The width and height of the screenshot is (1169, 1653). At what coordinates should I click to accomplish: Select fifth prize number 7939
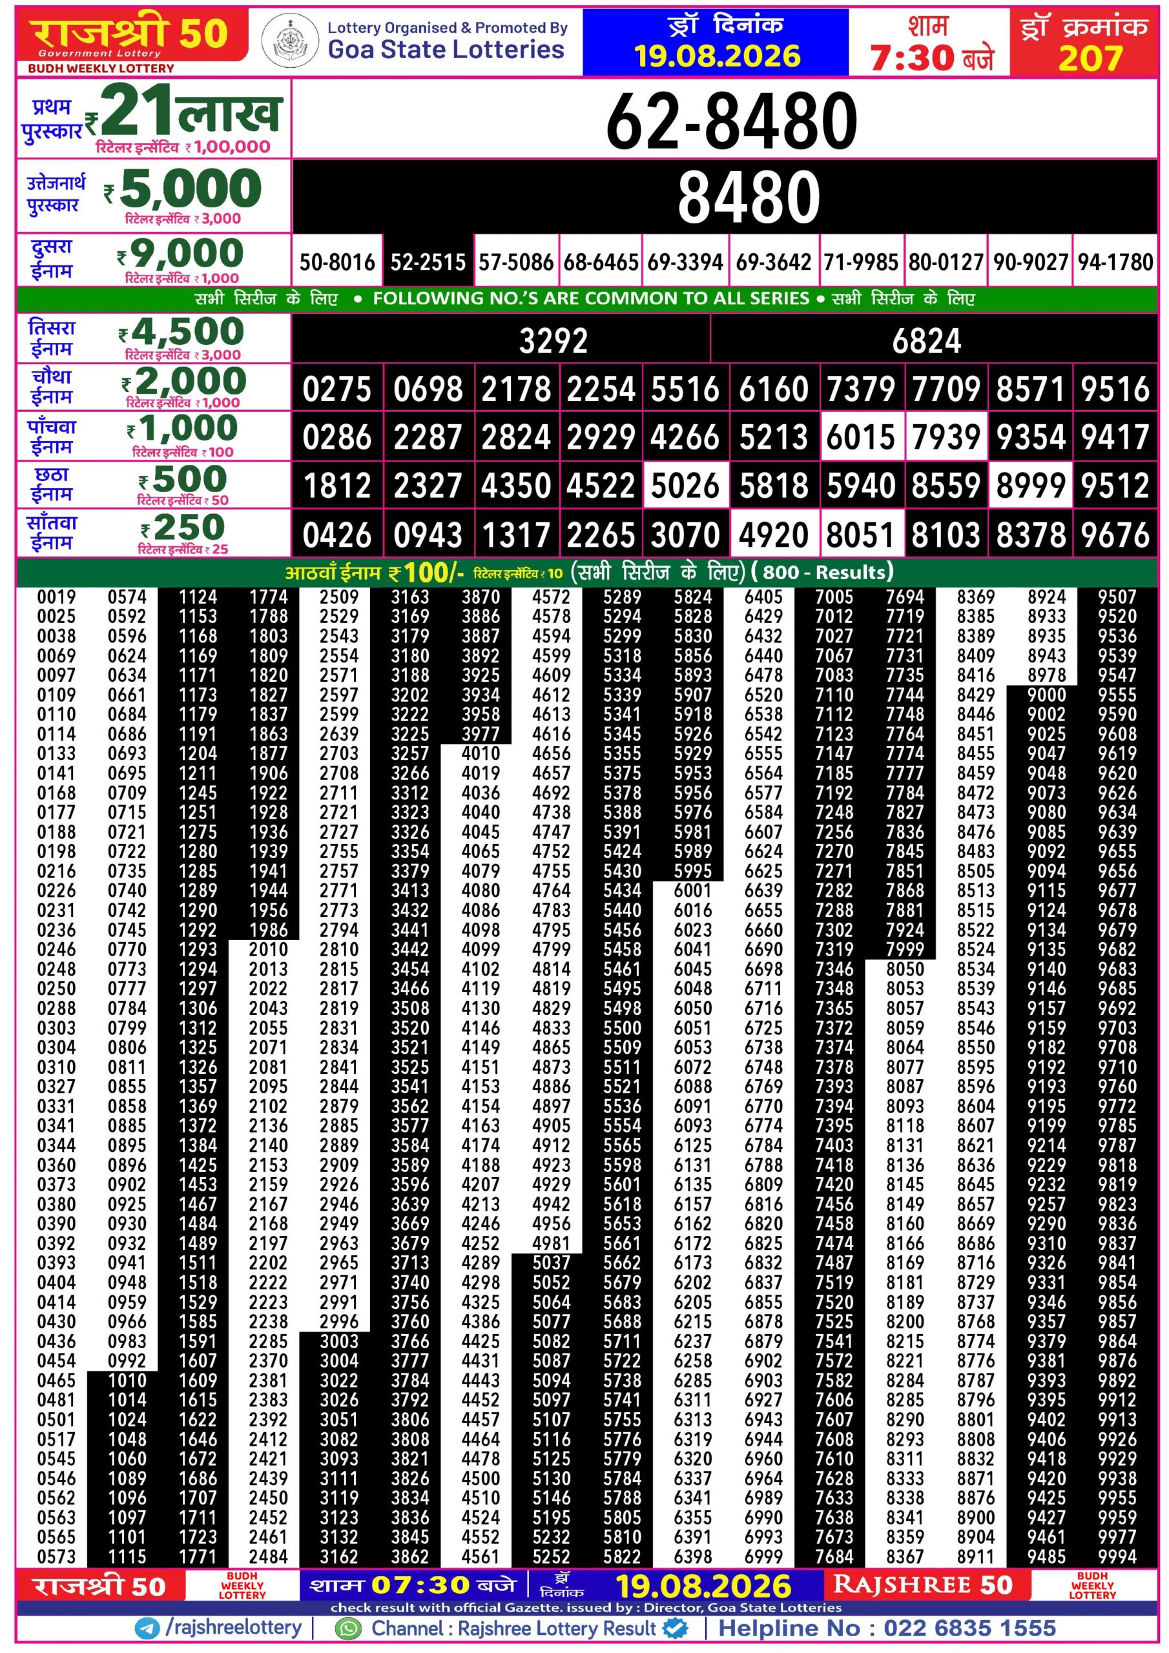946,437
